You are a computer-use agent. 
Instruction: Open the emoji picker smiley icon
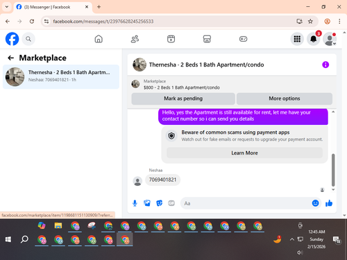click(315, 203)
